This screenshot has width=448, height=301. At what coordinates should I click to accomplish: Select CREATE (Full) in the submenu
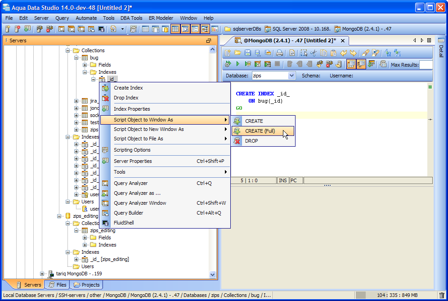tap(263, 131)
